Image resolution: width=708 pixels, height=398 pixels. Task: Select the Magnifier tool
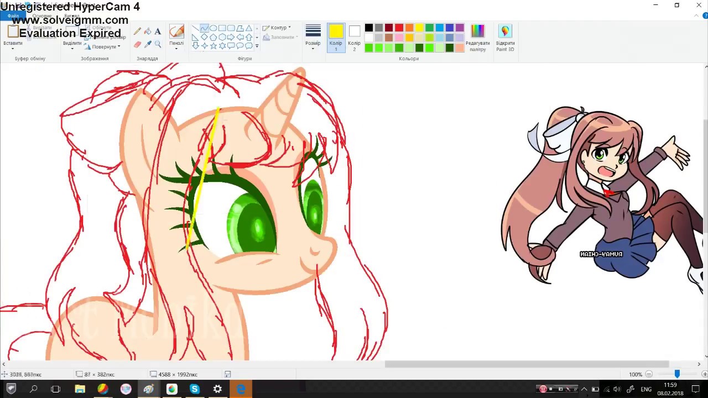(158, 44)
